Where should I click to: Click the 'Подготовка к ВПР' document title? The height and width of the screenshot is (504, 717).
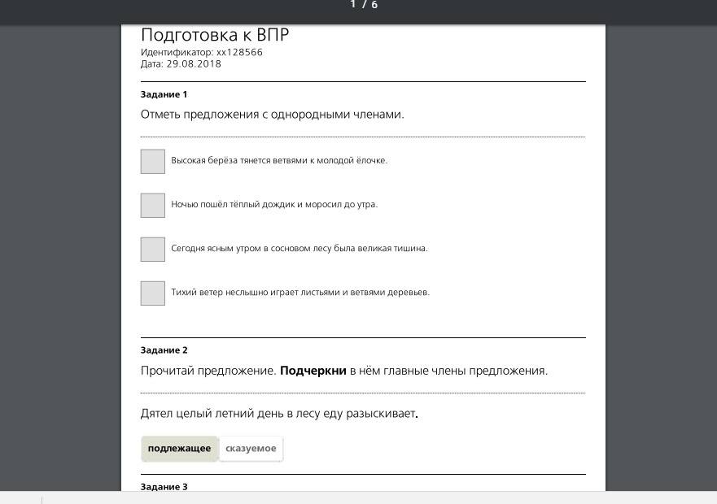pos(215,35)
